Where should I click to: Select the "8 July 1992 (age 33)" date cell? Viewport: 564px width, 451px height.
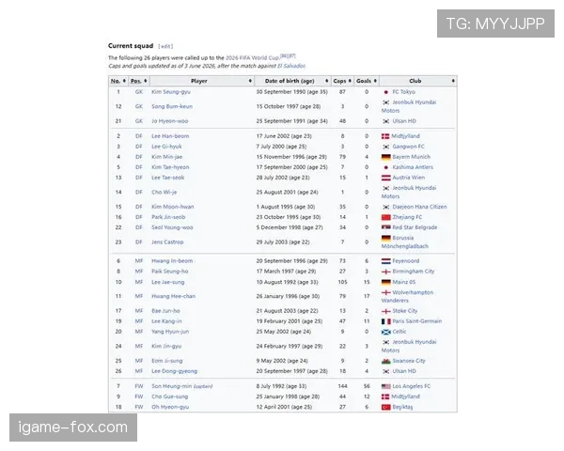(x=281, y=386)
